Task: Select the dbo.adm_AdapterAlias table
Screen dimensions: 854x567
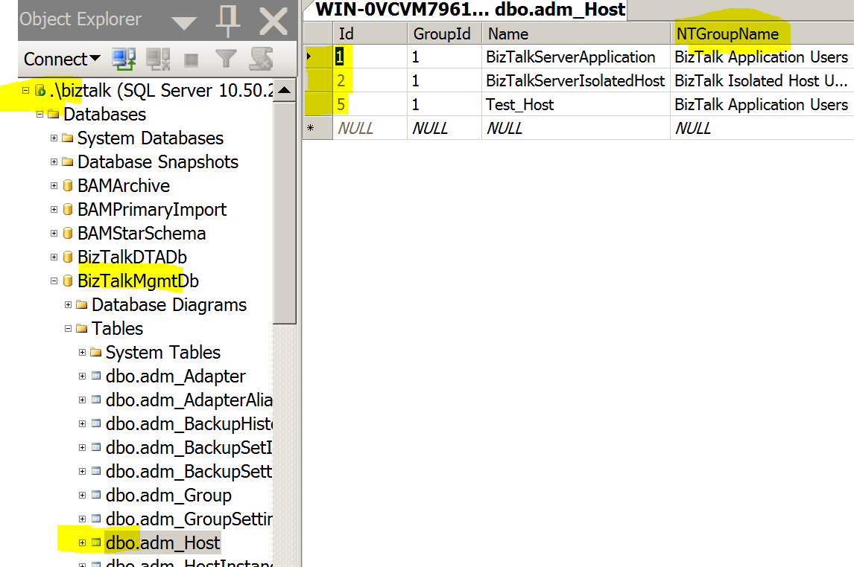Action: point(189,400)
